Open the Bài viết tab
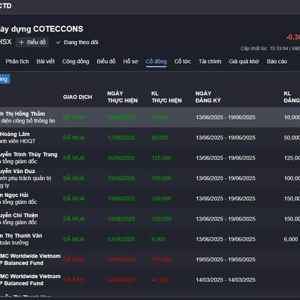The height and width of the screenshot is (300, 300). [45, 61]
